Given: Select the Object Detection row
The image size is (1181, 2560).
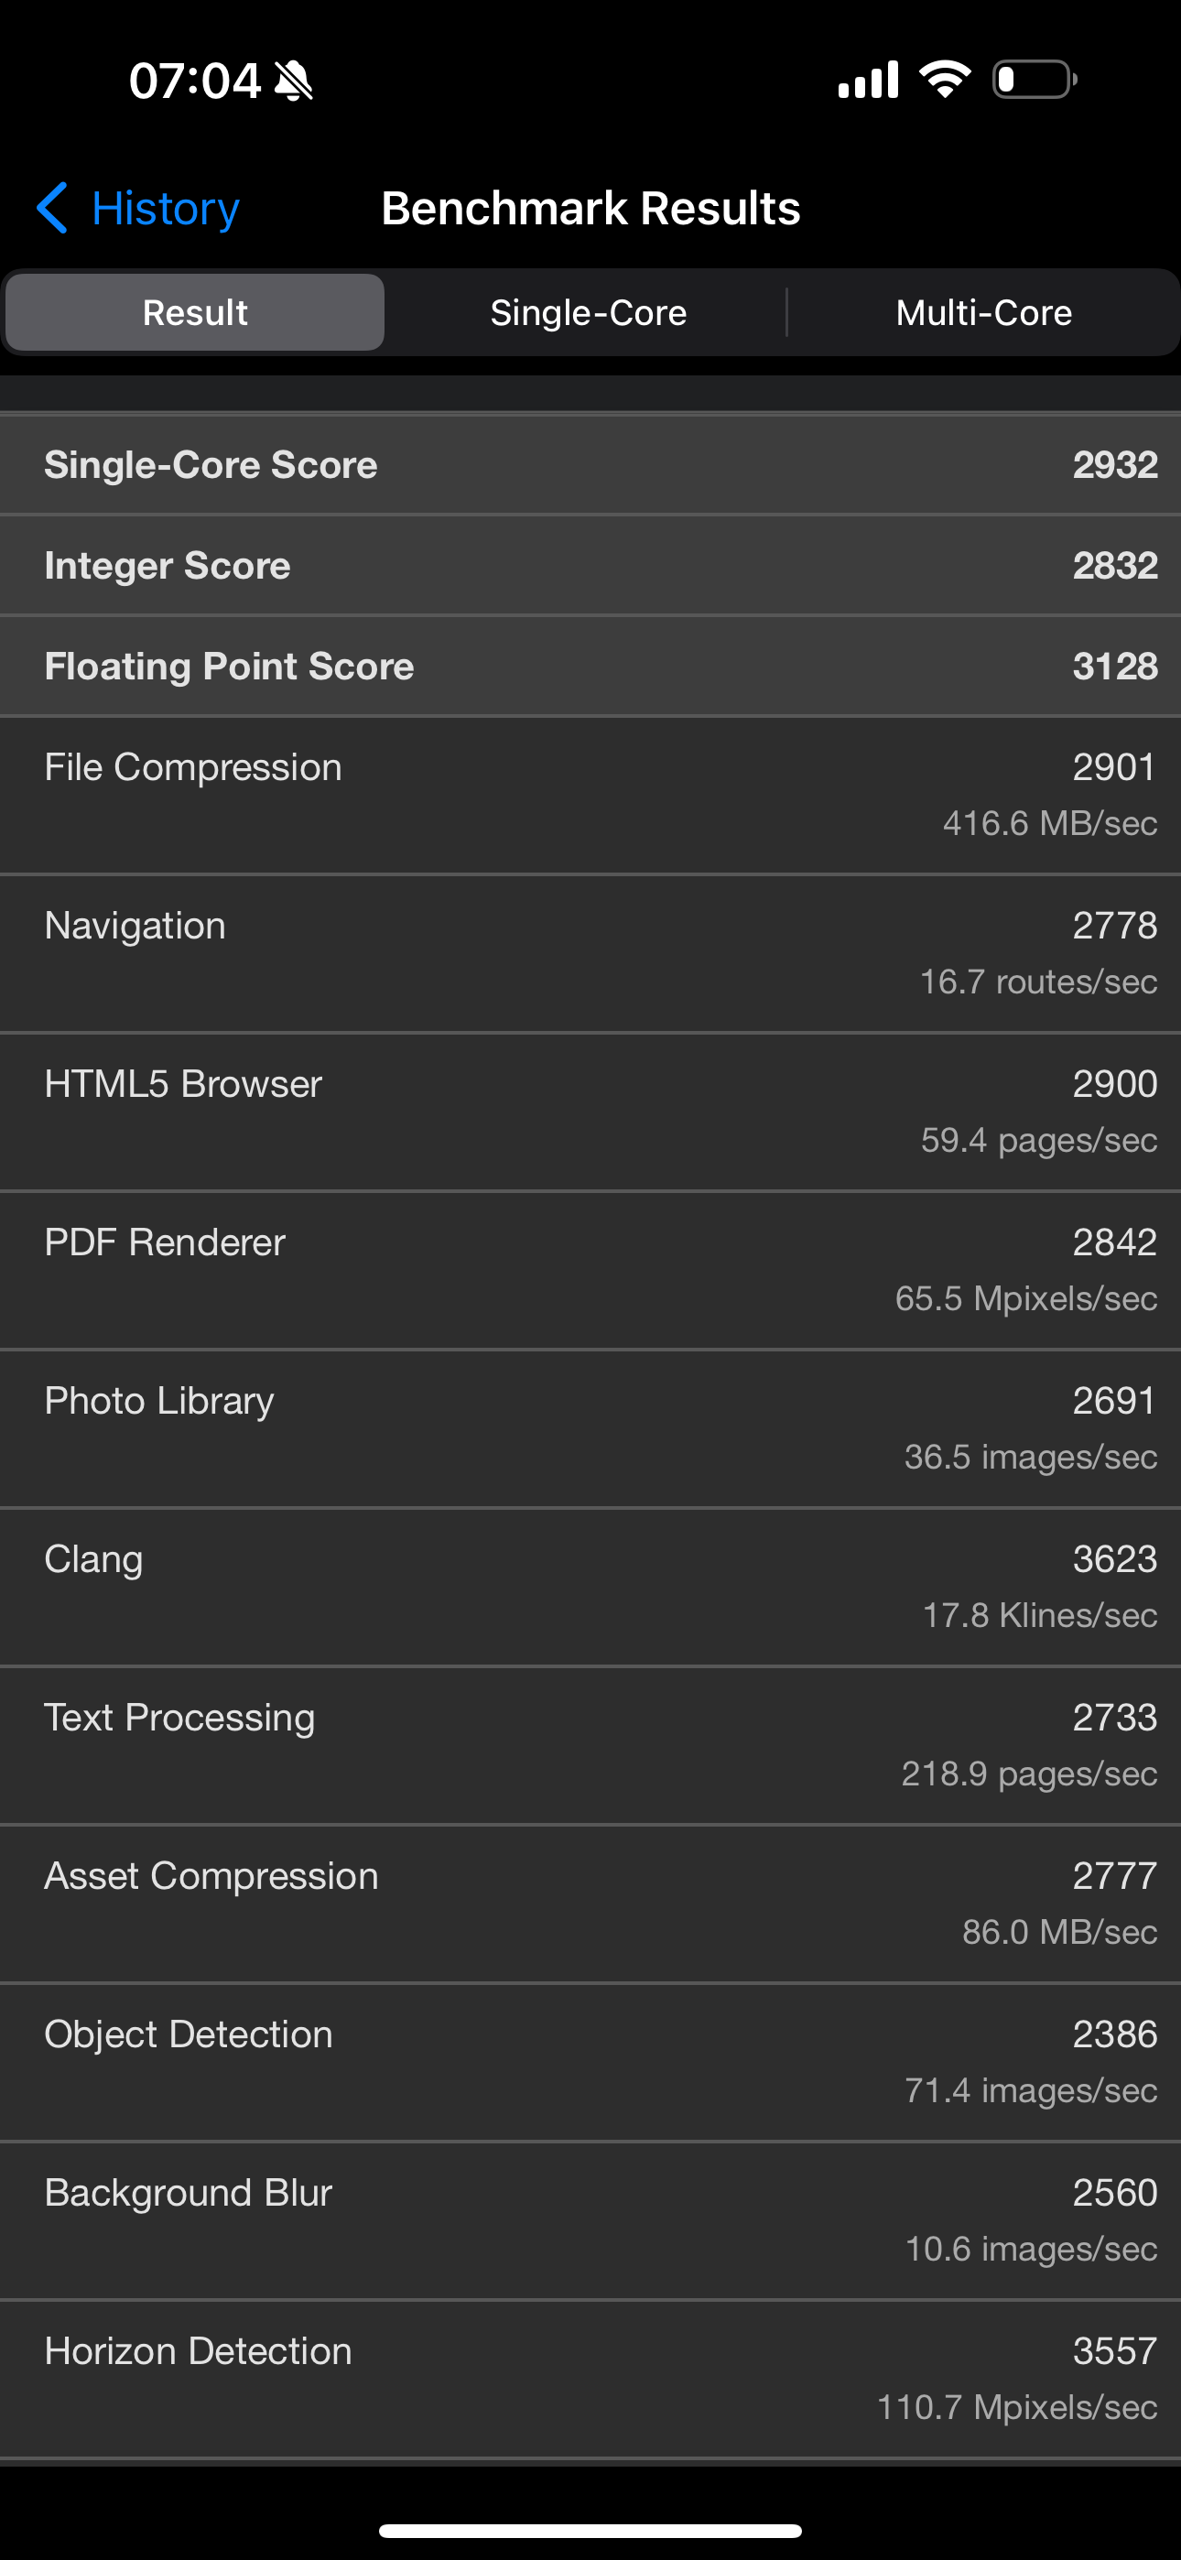Looking at the screenshot, I should [x=590, y=2061].
